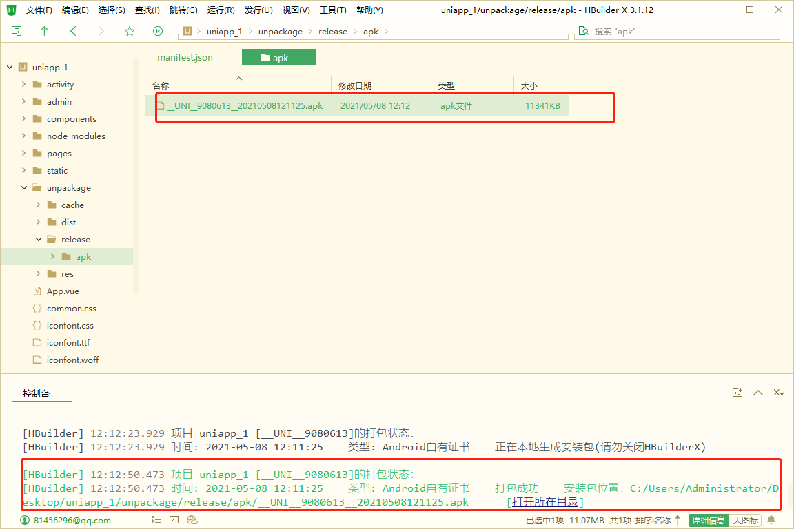Screen dimensions: 794x529
Task: Click the new file icon in the toolbar
Action: coord(17,31)
